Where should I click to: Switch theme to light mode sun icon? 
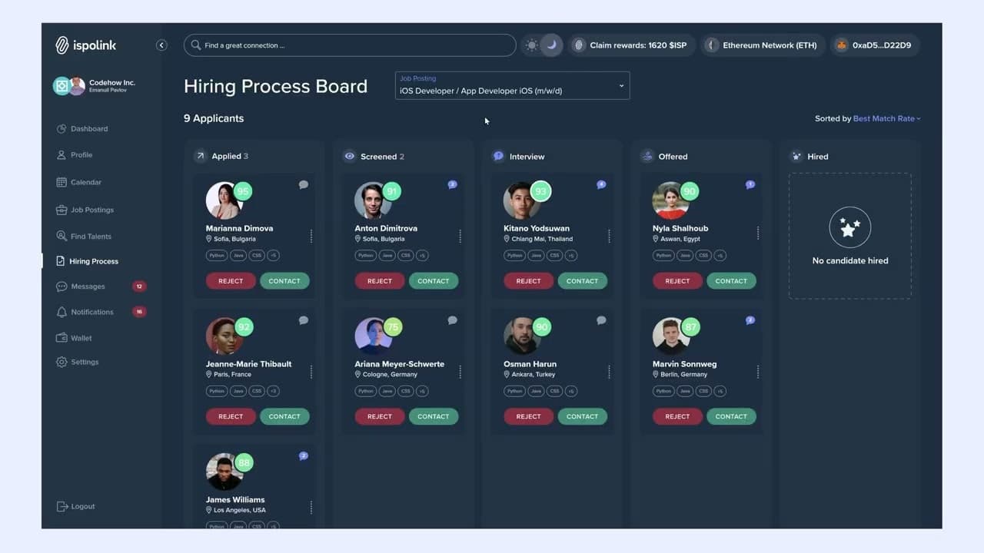pyautogui.click(x=531, y=45)
